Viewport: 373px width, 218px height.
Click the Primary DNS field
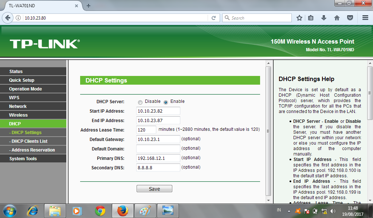158,158
